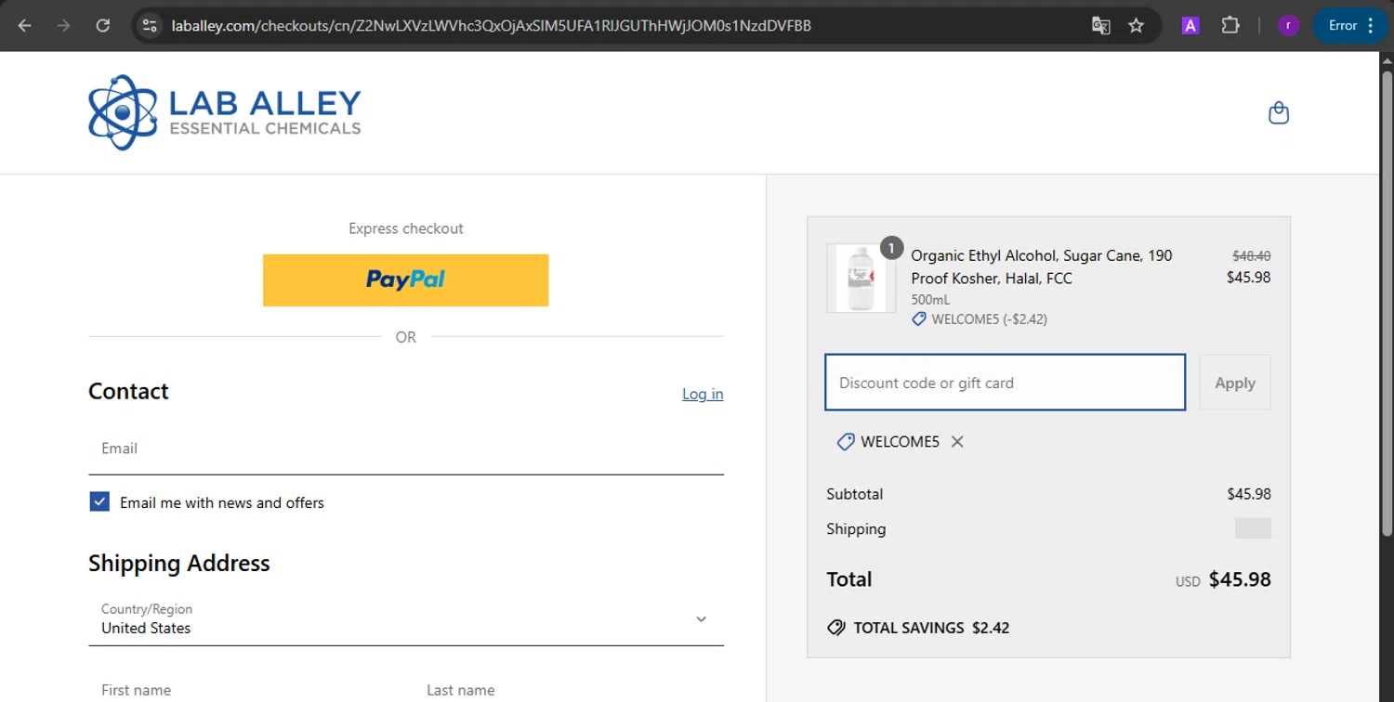Screen dimensions: 1394x702
Task: Open the shopping bag cart icon
Action: (1279, 113)
